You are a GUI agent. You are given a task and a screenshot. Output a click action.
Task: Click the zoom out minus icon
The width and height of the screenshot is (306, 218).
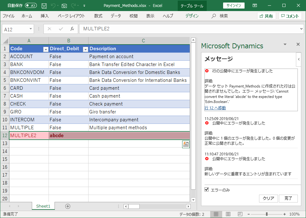pos(248,214)
